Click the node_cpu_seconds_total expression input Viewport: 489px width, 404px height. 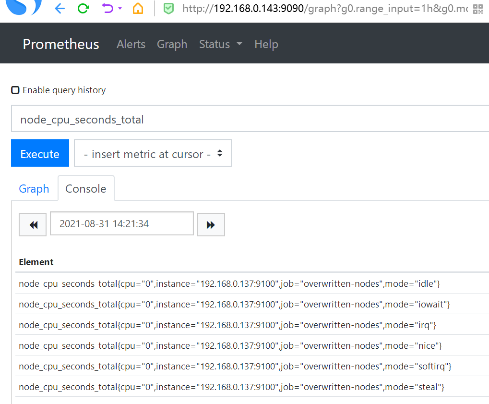[250, 120]
